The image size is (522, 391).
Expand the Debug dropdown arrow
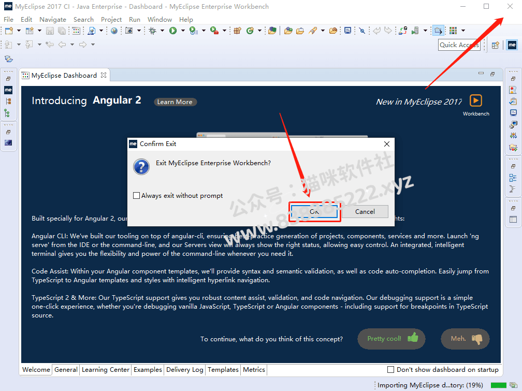(x=162, y=31)
